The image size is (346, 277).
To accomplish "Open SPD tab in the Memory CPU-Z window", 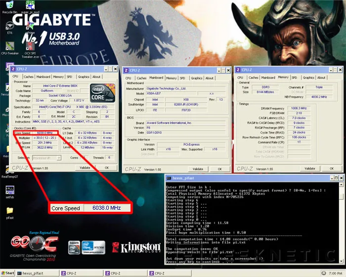I will click(295, 78).
